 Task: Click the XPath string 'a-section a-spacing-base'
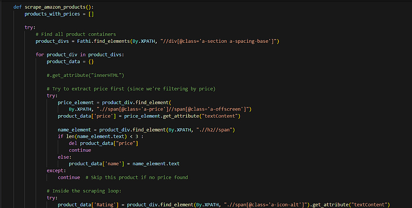pyautogui.click(x=218, y=41)
